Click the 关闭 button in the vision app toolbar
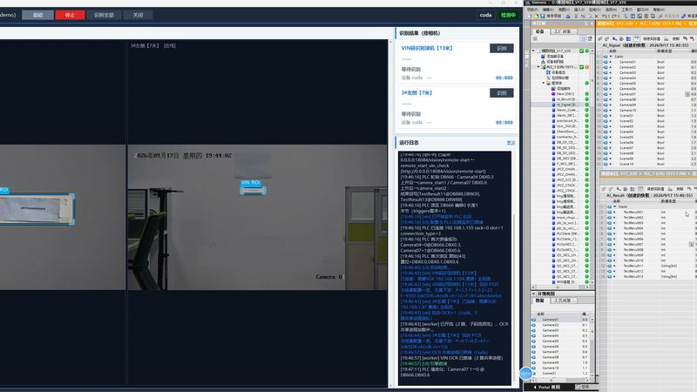 tap(139, 15)
